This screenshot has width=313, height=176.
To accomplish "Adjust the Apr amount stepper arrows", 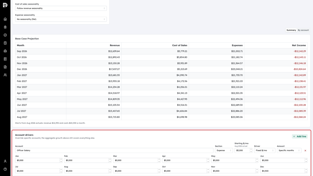I will [208, 160].
